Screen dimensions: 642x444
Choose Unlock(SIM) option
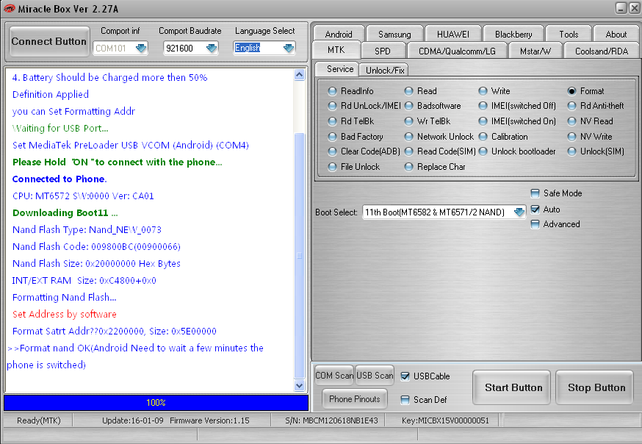(596, 151)
